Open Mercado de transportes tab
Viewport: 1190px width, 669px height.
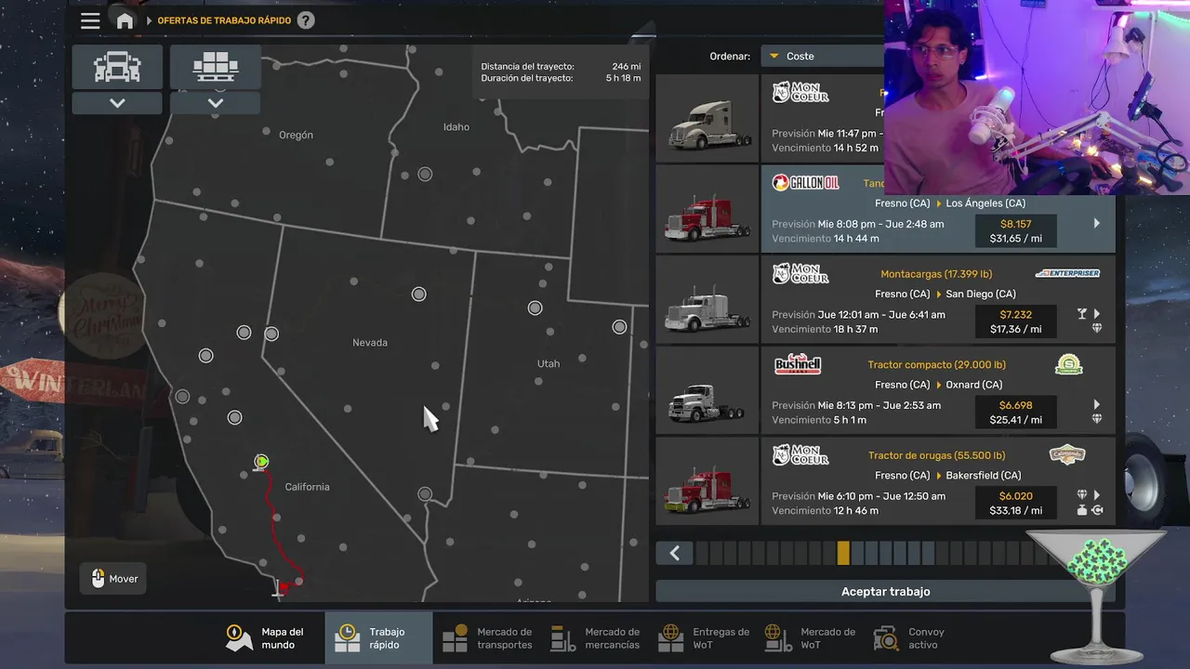486,638
